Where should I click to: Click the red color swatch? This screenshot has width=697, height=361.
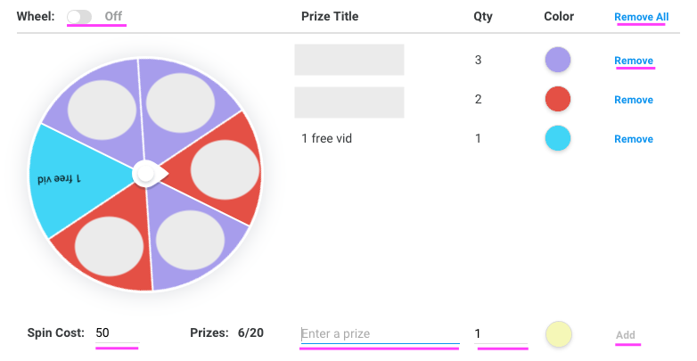[x=558, y=99]
